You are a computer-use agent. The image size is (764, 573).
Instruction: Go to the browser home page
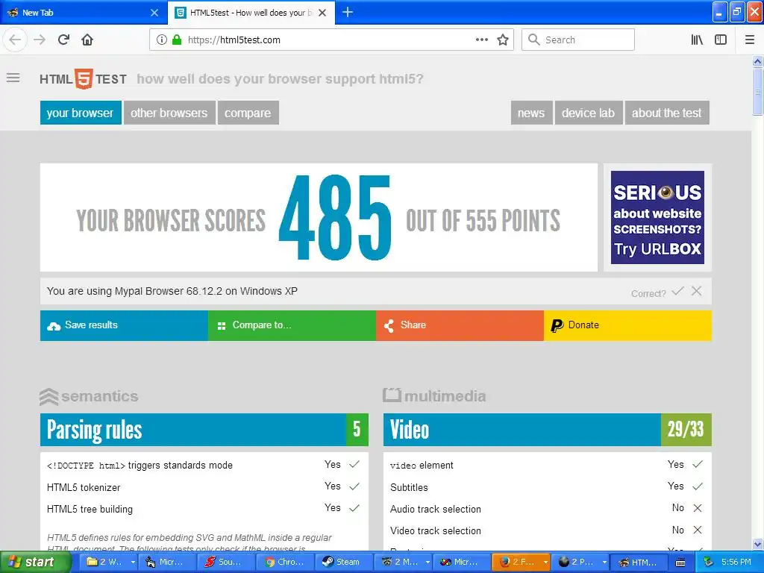click(87, 40)
